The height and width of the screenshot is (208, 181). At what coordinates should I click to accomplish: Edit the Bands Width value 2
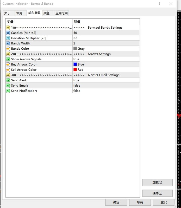tap(74, 43)
